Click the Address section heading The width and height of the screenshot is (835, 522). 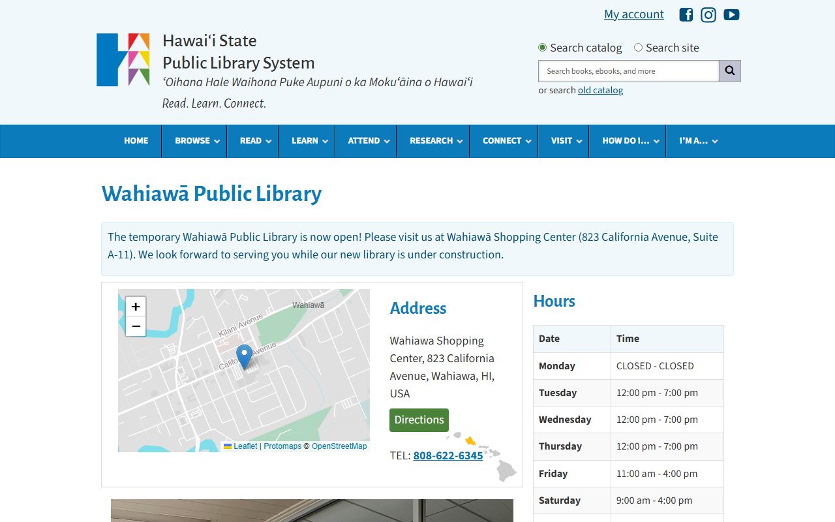418,308
